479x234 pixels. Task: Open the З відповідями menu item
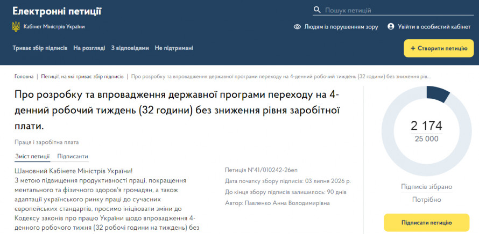tap(130, 48)
